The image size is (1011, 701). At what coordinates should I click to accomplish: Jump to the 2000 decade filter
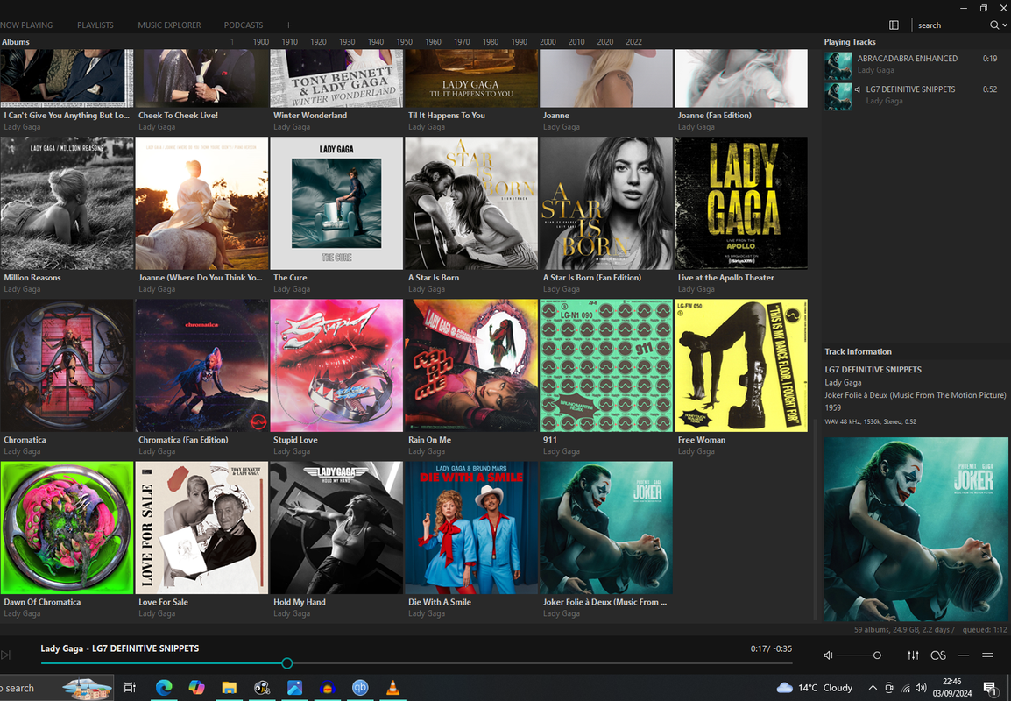click(548, 42)
